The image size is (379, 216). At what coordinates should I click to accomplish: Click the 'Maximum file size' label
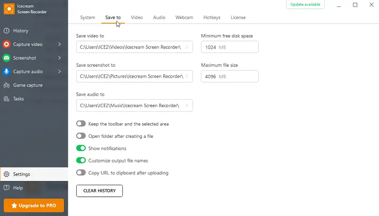[x=219, y=65]
